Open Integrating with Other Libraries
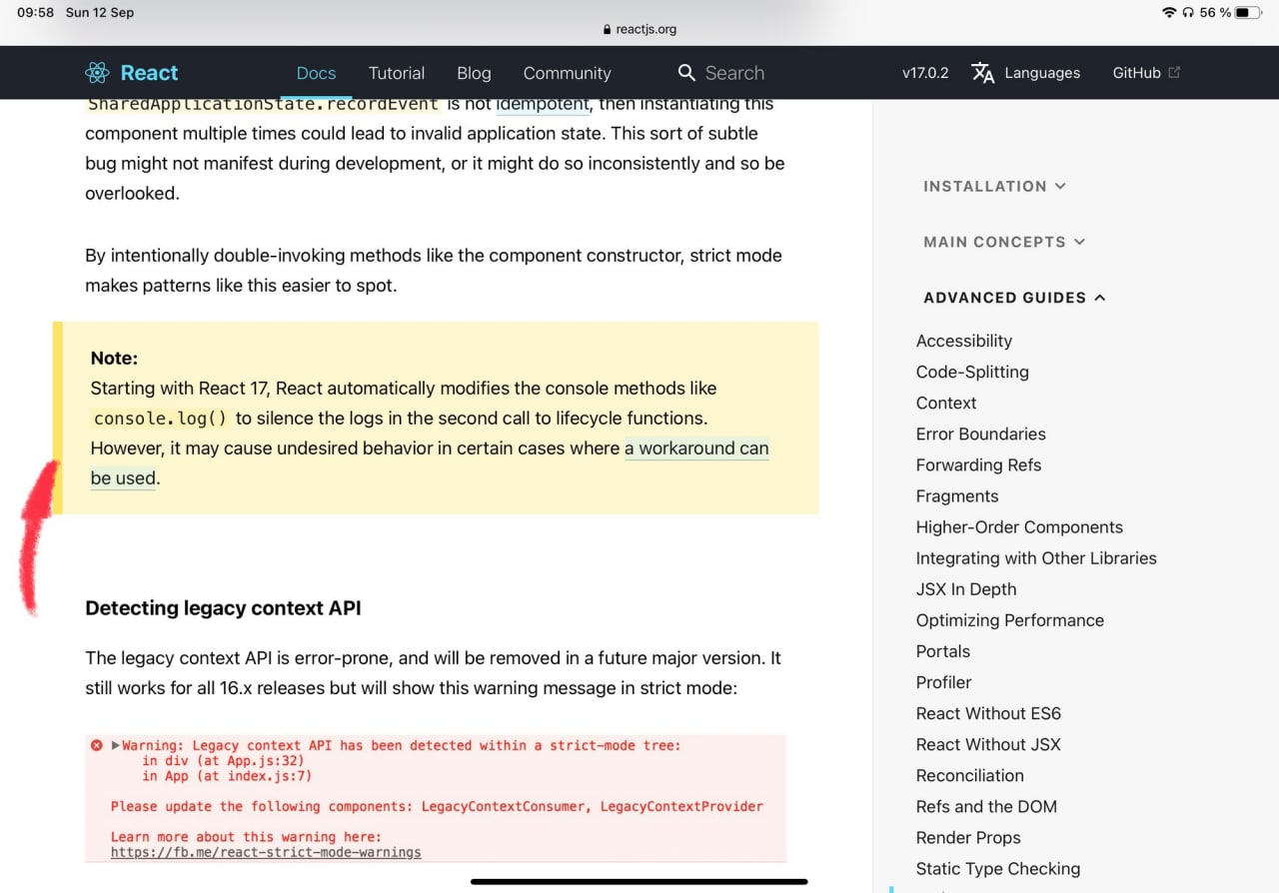Image resolution: width=1279 pixels, height=893 pixels. tap(1036, 557)
